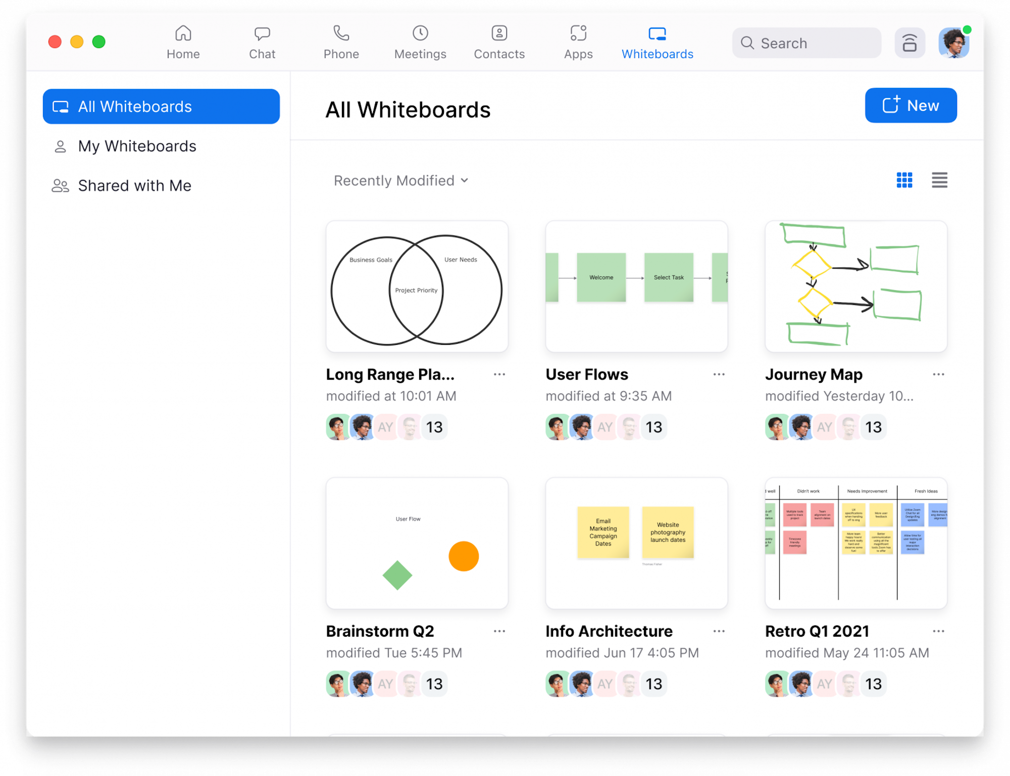Switch to grid view layout
This screenshot has height=776, width=1010.
click(905, 180)
